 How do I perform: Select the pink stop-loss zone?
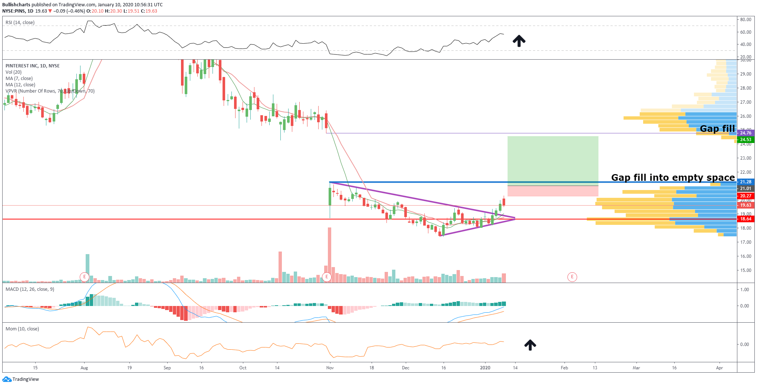pos(553,191)
